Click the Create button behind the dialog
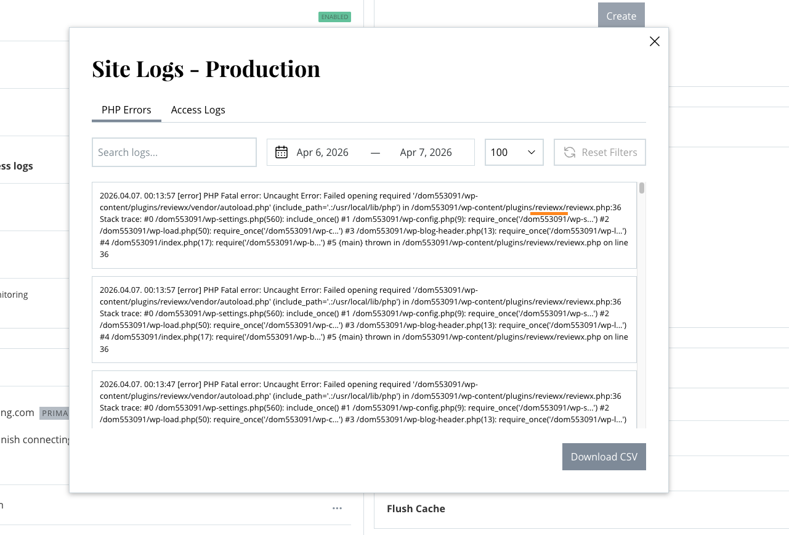The height and width of the screenshot is (535, 789). (621, 16)
